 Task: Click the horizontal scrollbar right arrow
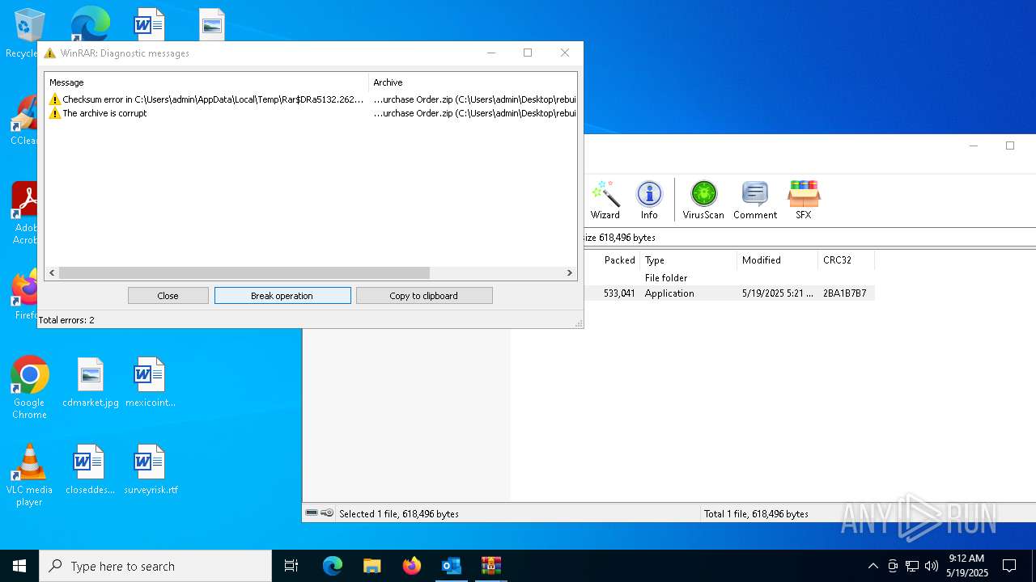coord(569,273)
